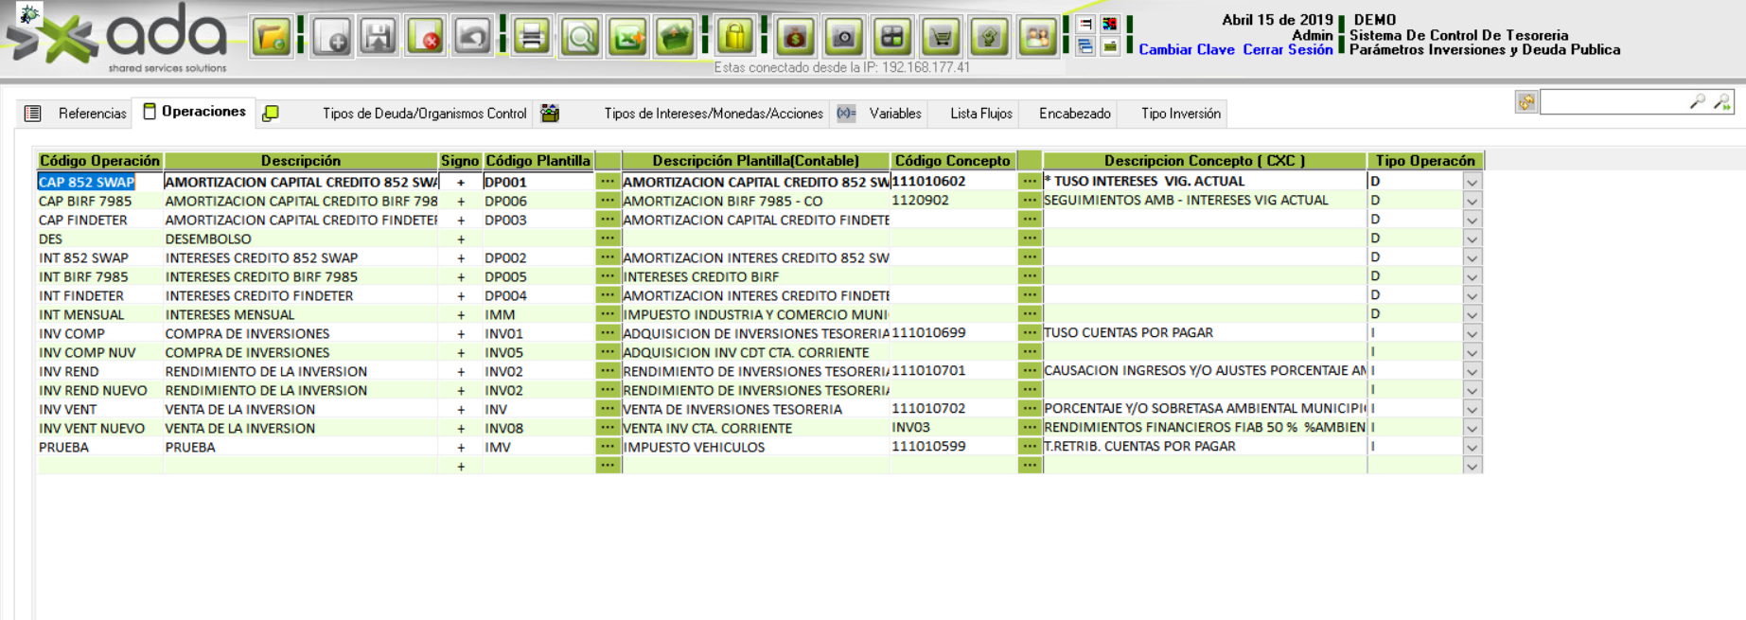Click the Excel export icon
Viewport: 1746px width, 620px height.
click(626, 38)
